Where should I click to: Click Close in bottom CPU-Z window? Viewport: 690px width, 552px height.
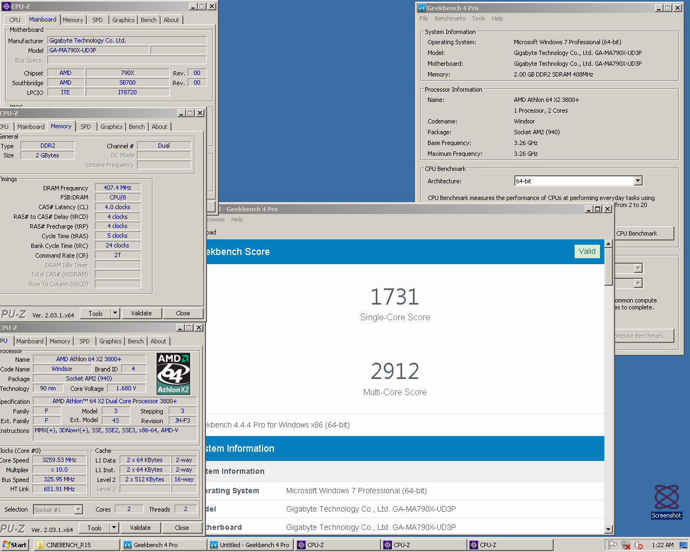click(x=182, y=528)
